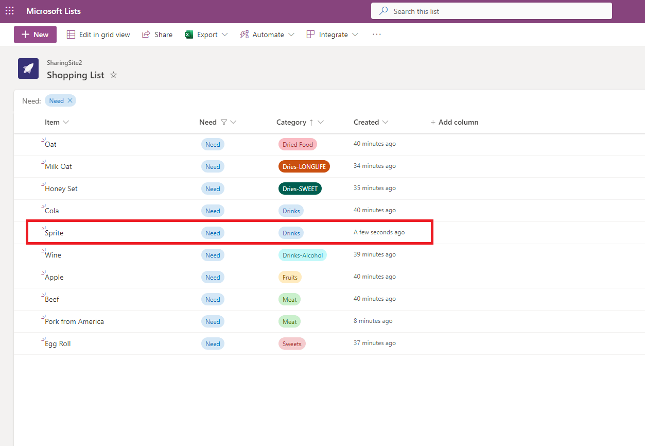Click the Need column filter funnel icon
This screenshot has height=446, width=645.
tap(223, 122)
